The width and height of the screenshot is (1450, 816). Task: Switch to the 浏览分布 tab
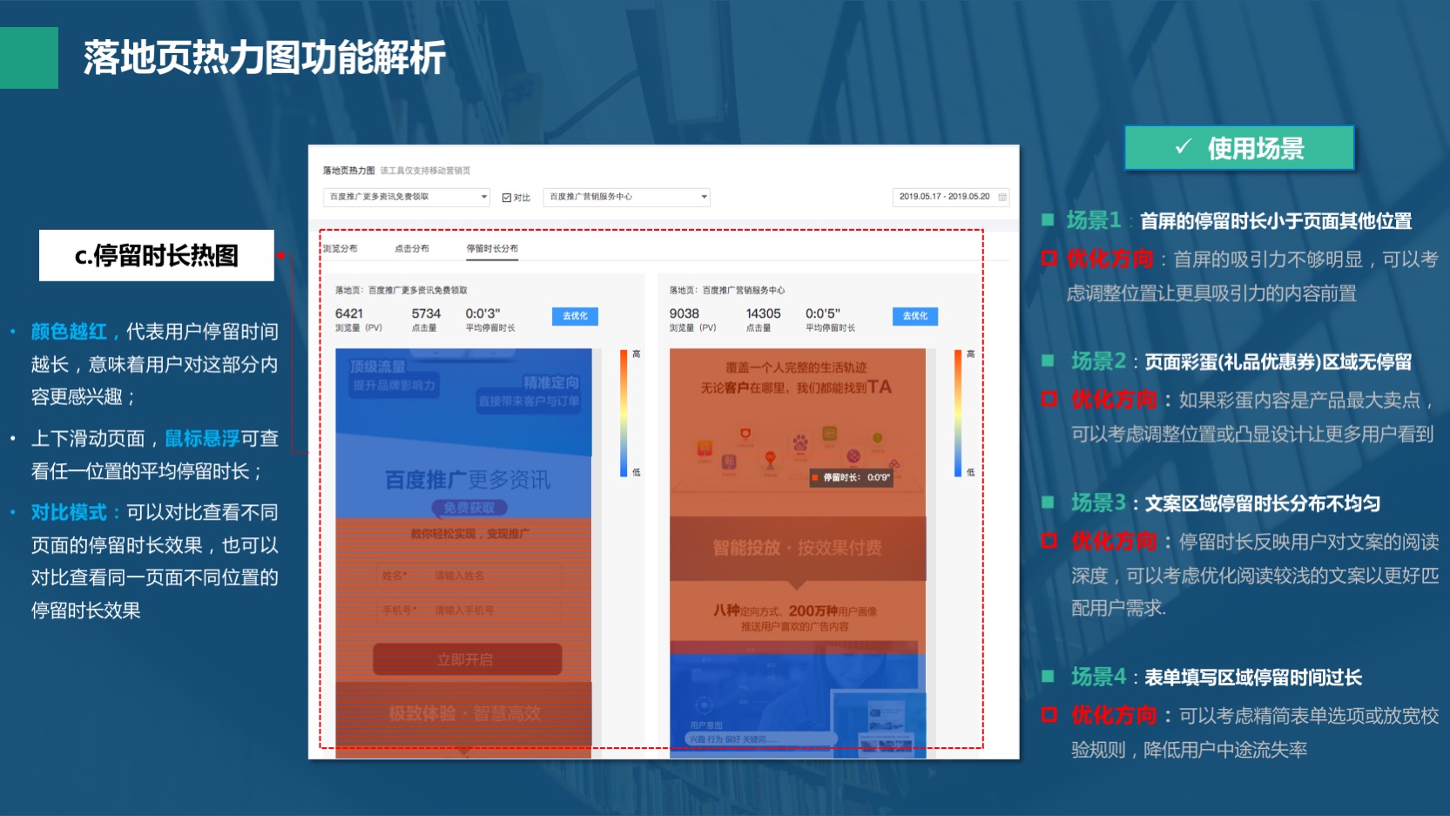pos(341,248)
